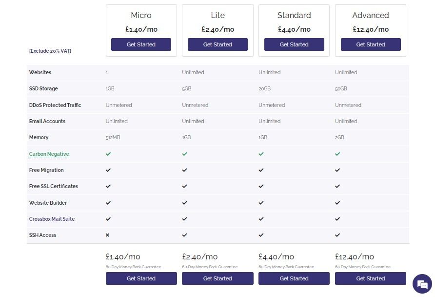Click the Email Accounts row label
Image resolution: width=435 pixels, height=297 pixels.
coord(47,122)
